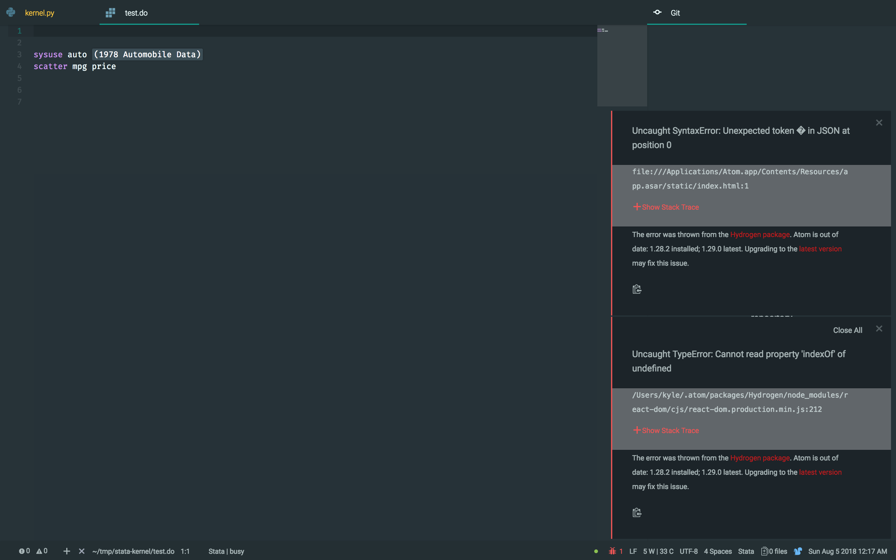
Task: Expand Show Stack Trace for the TypeError
Action: [665, 430]
